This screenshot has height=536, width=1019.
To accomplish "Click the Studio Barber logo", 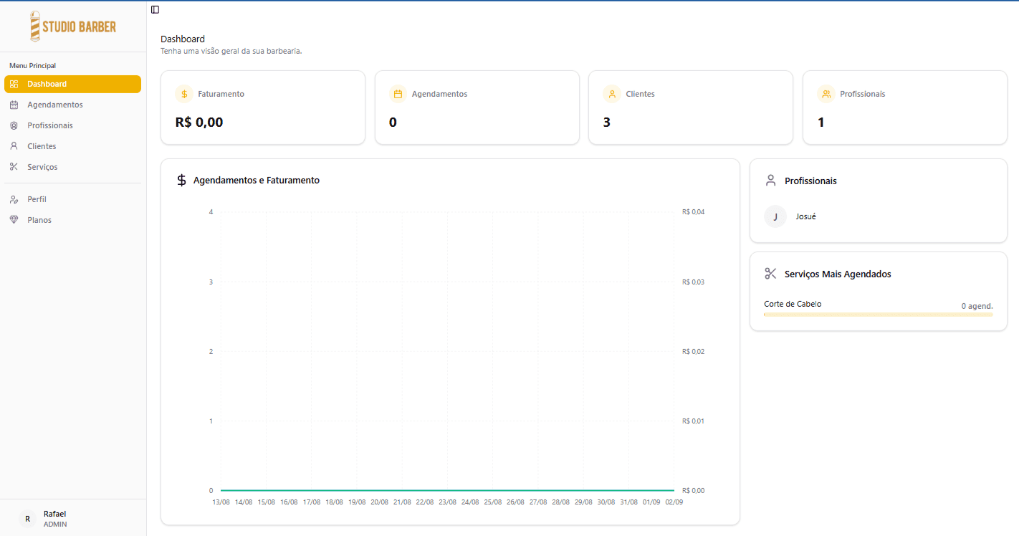I will 73,27.
